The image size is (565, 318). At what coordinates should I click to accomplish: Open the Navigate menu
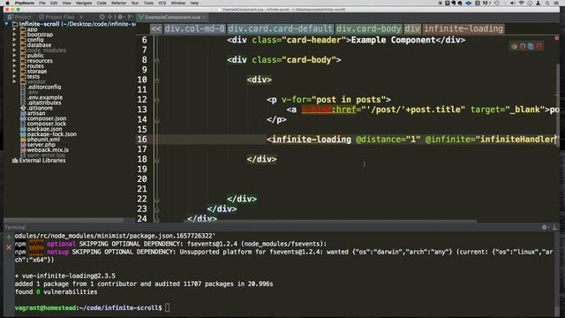click(84, 3)
